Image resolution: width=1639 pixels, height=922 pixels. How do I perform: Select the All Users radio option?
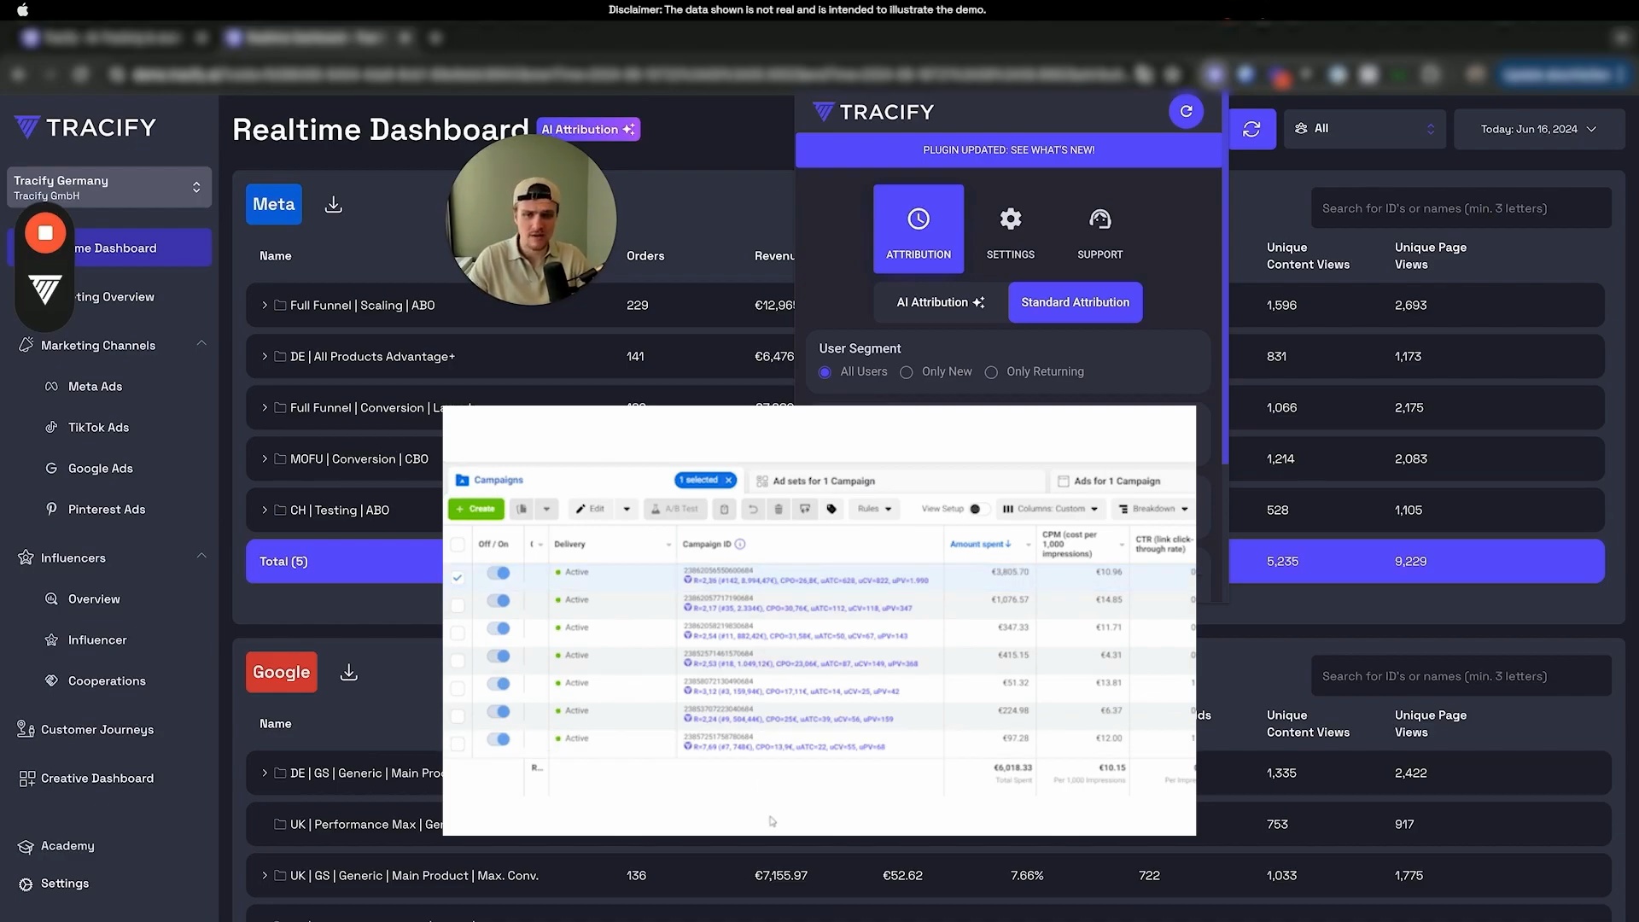click(x=825, y=372)
